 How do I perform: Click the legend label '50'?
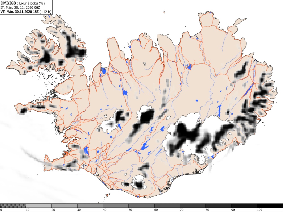(x=130, y=210)
